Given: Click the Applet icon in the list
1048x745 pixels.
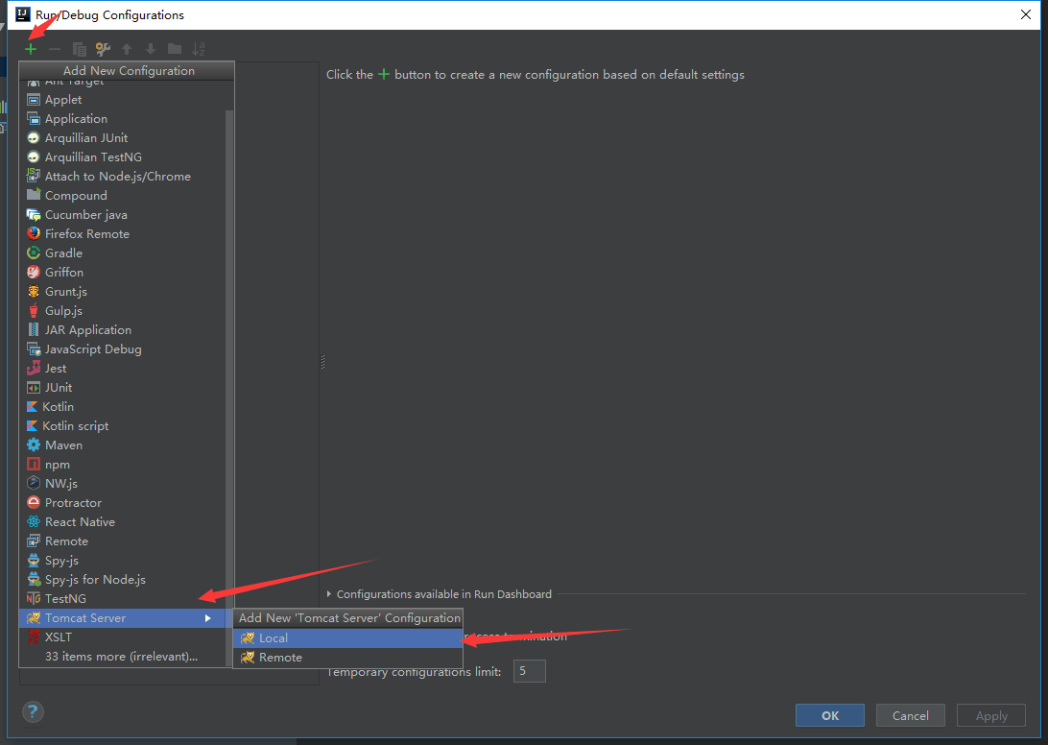Looking at the screenshot, I should [x=34, y=100].
